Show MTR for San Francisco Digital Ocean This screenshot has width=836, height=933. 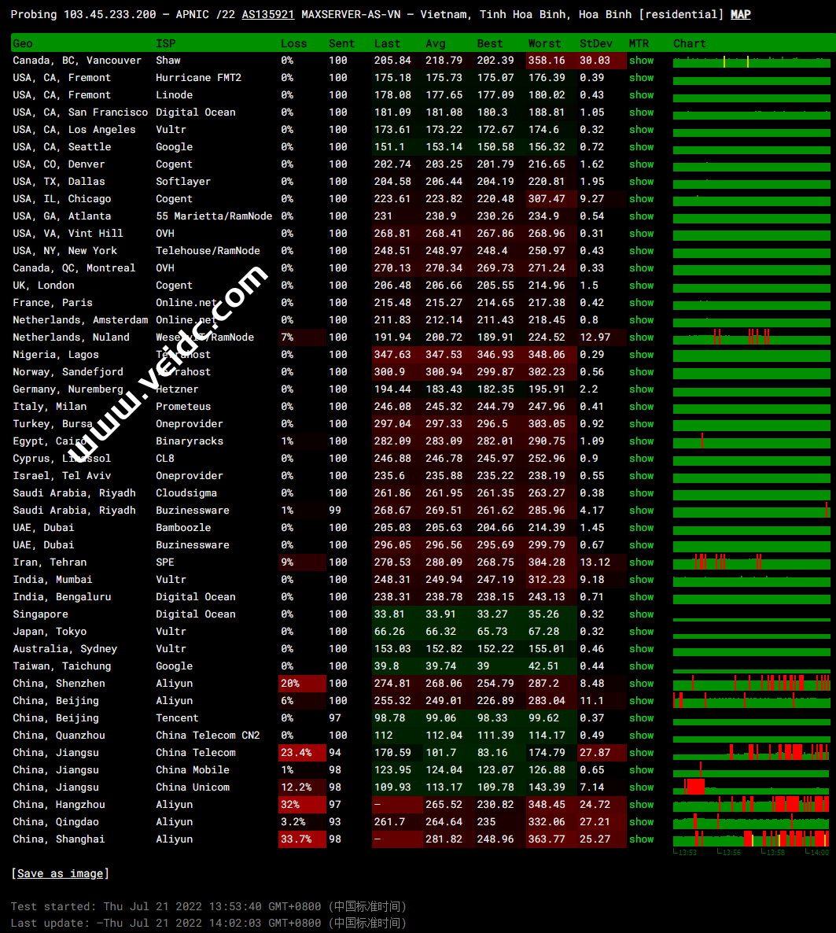[x=642, y=112]
